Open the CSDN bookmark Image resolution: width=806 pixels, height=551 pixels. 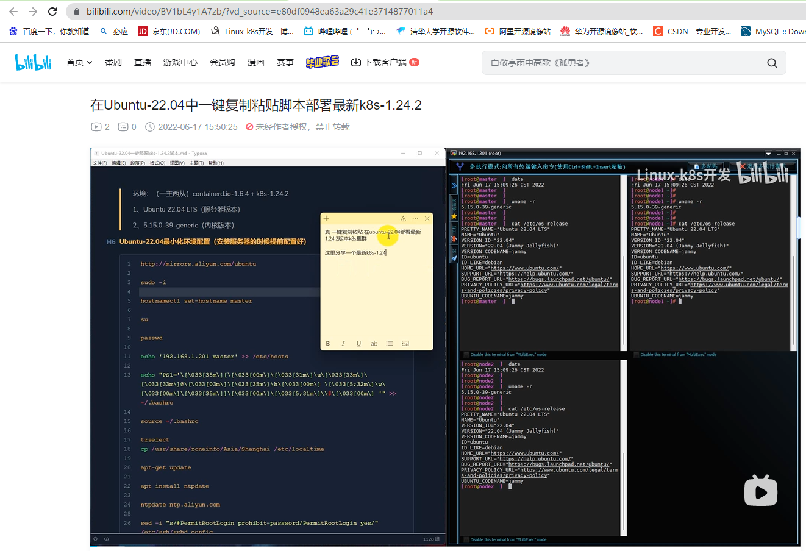pyautogui.click(x=692, y=31)
